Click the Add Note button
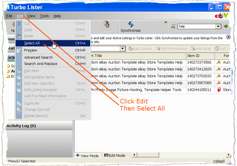This screenshot has height=166, width=237. click(x=201, y=49)
